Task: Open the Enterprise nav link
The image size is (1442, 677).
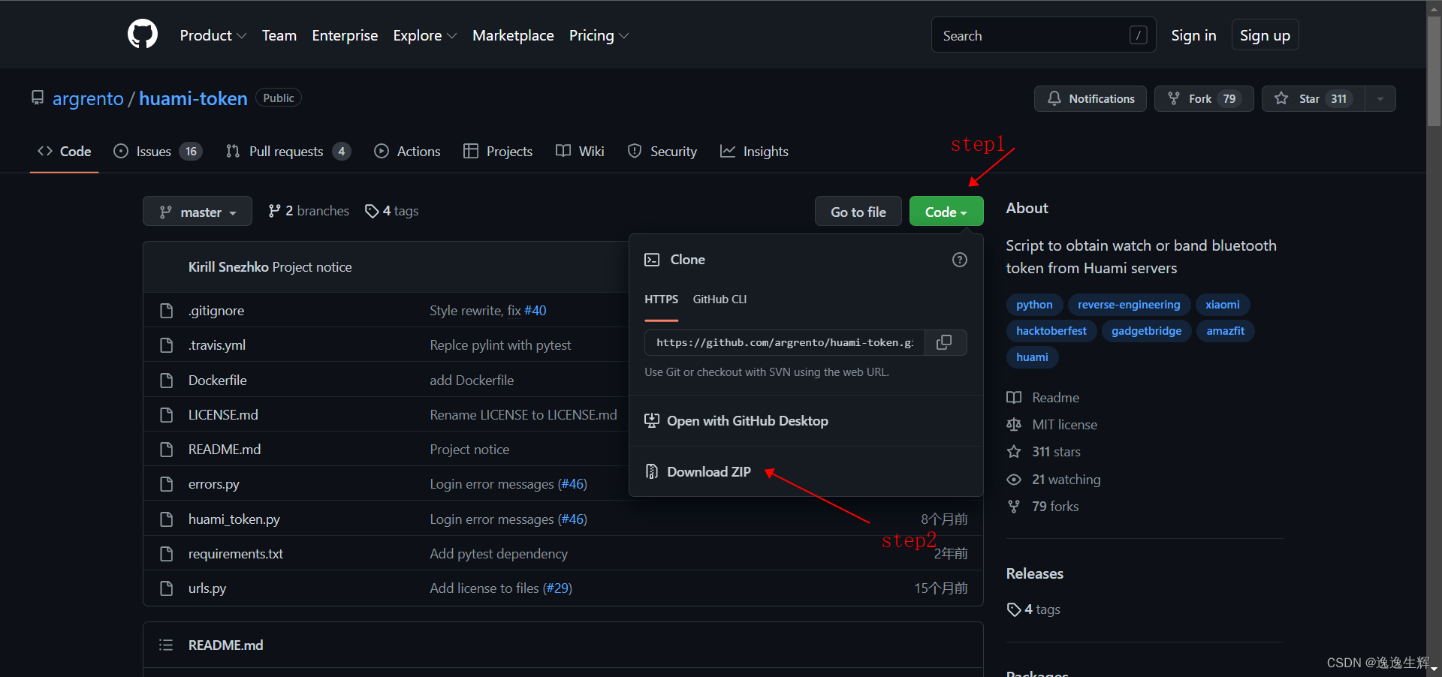Action: (345, 35)
